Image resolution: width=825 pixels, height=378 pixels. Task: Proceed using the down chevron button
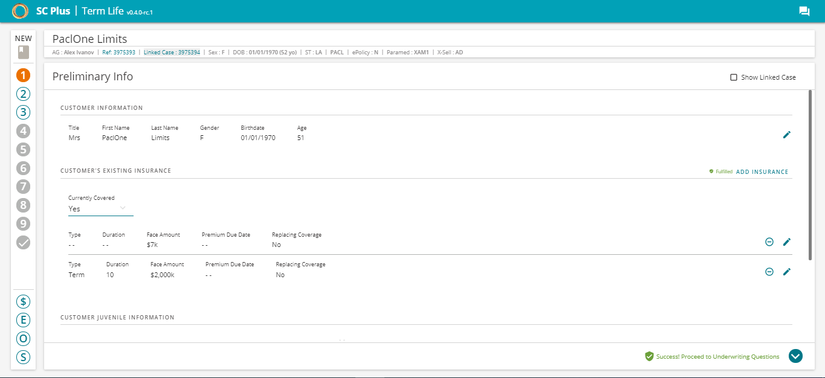(795, 356)
